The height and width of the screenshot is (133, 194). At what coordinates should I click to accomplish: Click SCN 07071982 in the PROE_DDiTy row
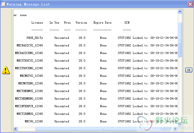pyautogui.click(x=124, y=38)
